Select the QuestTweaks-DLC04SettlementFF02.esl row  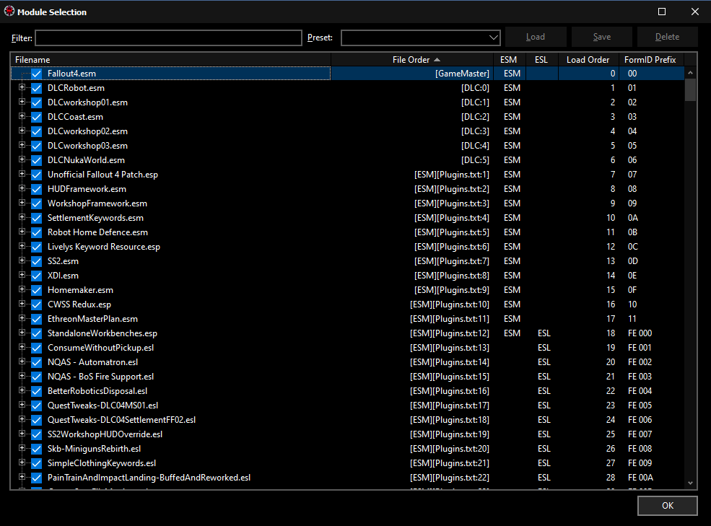(x=348, y=420)
